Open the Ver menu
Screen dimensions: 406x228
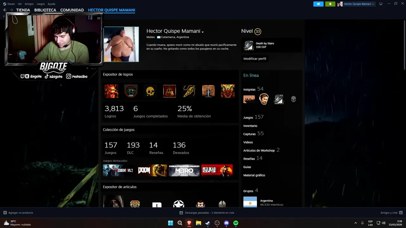coord(20,4)
